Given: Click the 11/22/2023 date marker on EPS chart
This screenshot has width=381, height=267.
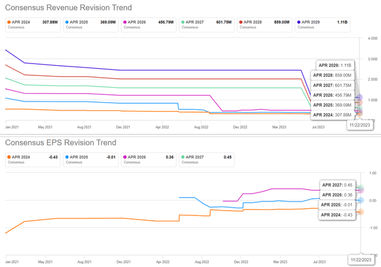Looking at the screenshot, I should tap(363, 260).
